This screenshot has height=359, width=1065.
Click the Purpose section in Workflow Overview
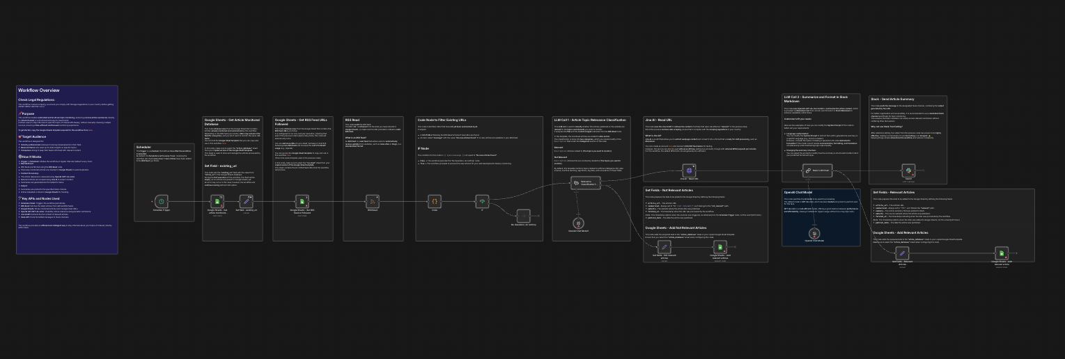click(x=28, y=113)
